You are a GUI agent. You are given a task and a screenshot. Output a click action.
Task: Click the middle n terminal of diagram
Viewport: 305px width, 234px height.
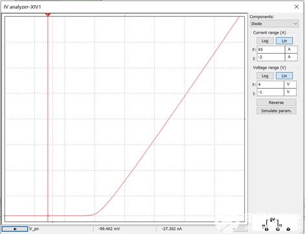(x=278, y=229)
